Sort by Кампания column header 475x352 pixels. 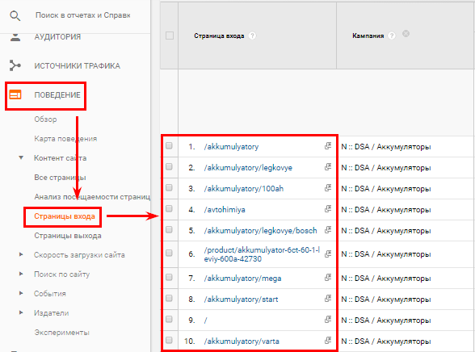point(368,36)
